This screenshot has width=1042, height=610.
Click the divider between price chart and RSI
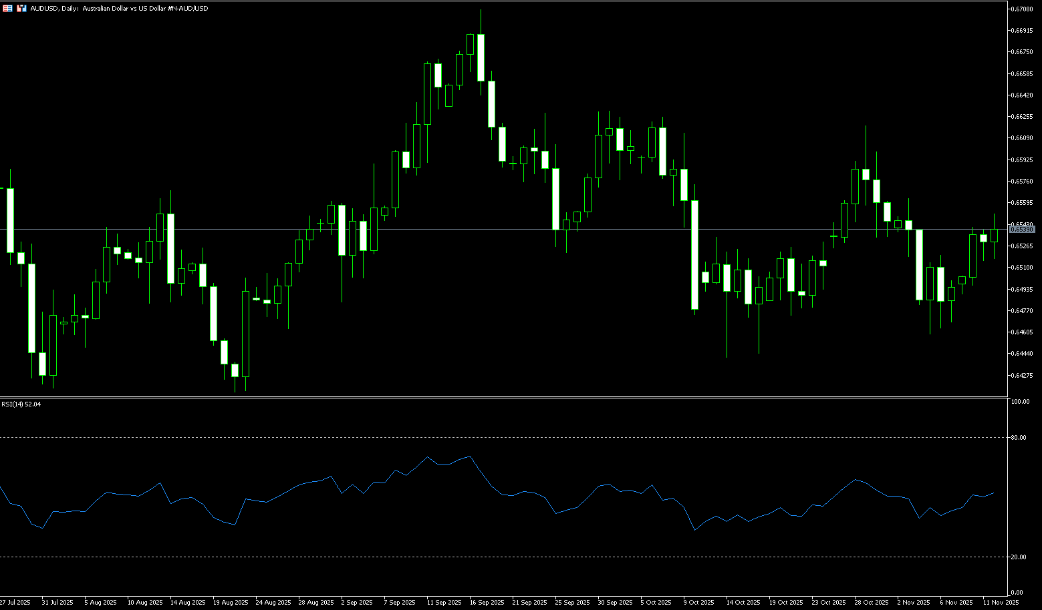point(501,397)
